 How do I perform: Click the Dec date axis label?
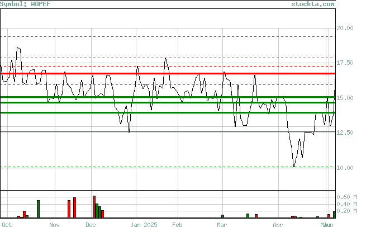91,225
